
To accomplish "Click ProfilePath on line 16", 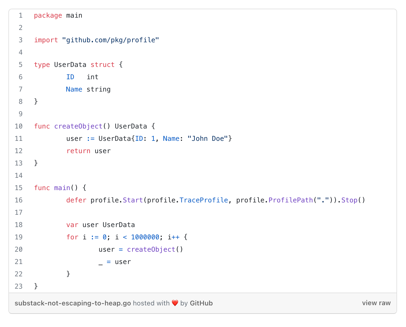I will [291, 200].
